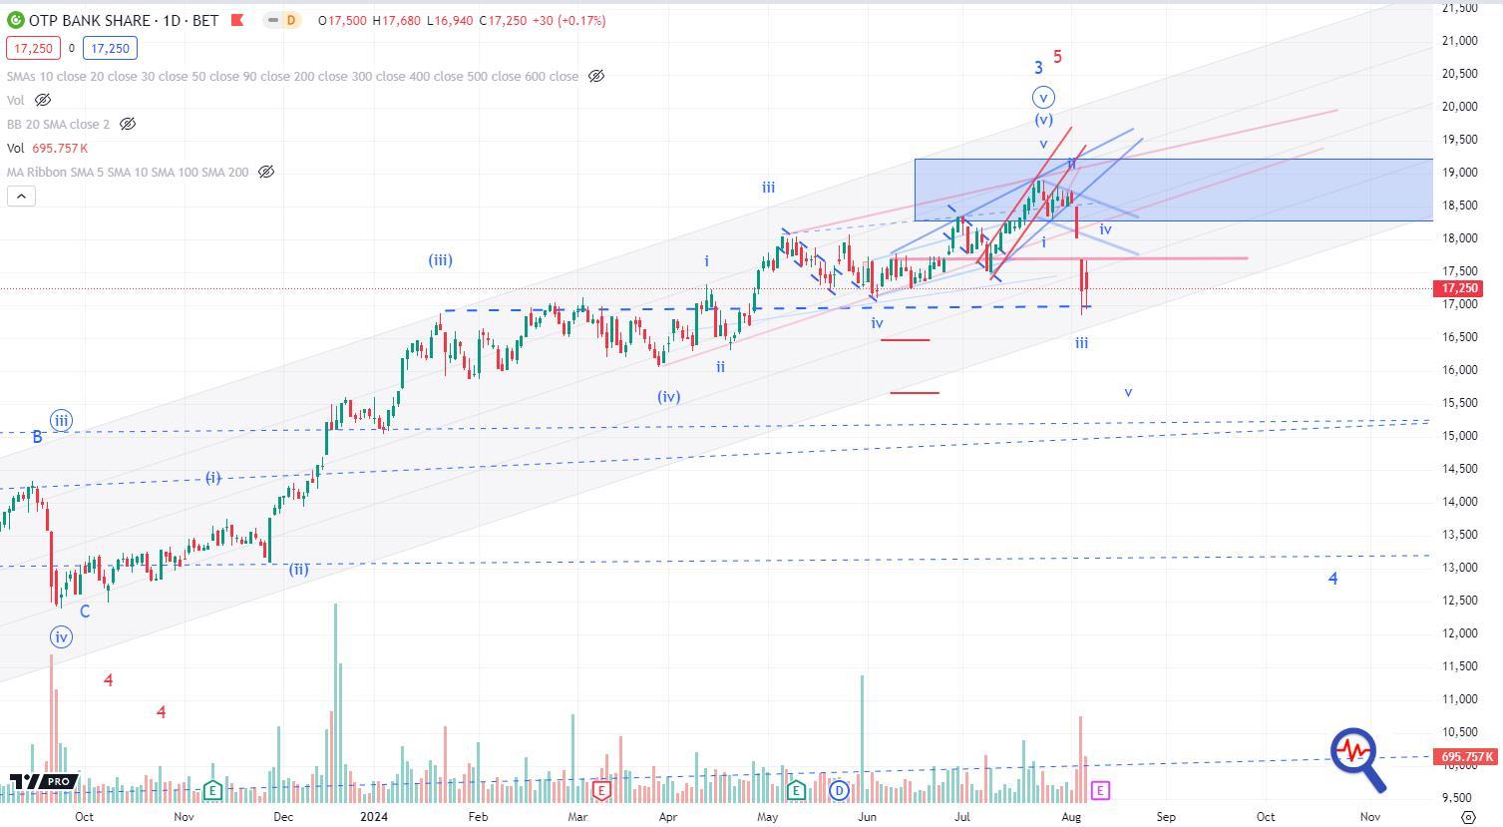The width and height of the screenshot is (1503, 827).
Task: Show the MA Ribbon indicator
Action: 266,172
